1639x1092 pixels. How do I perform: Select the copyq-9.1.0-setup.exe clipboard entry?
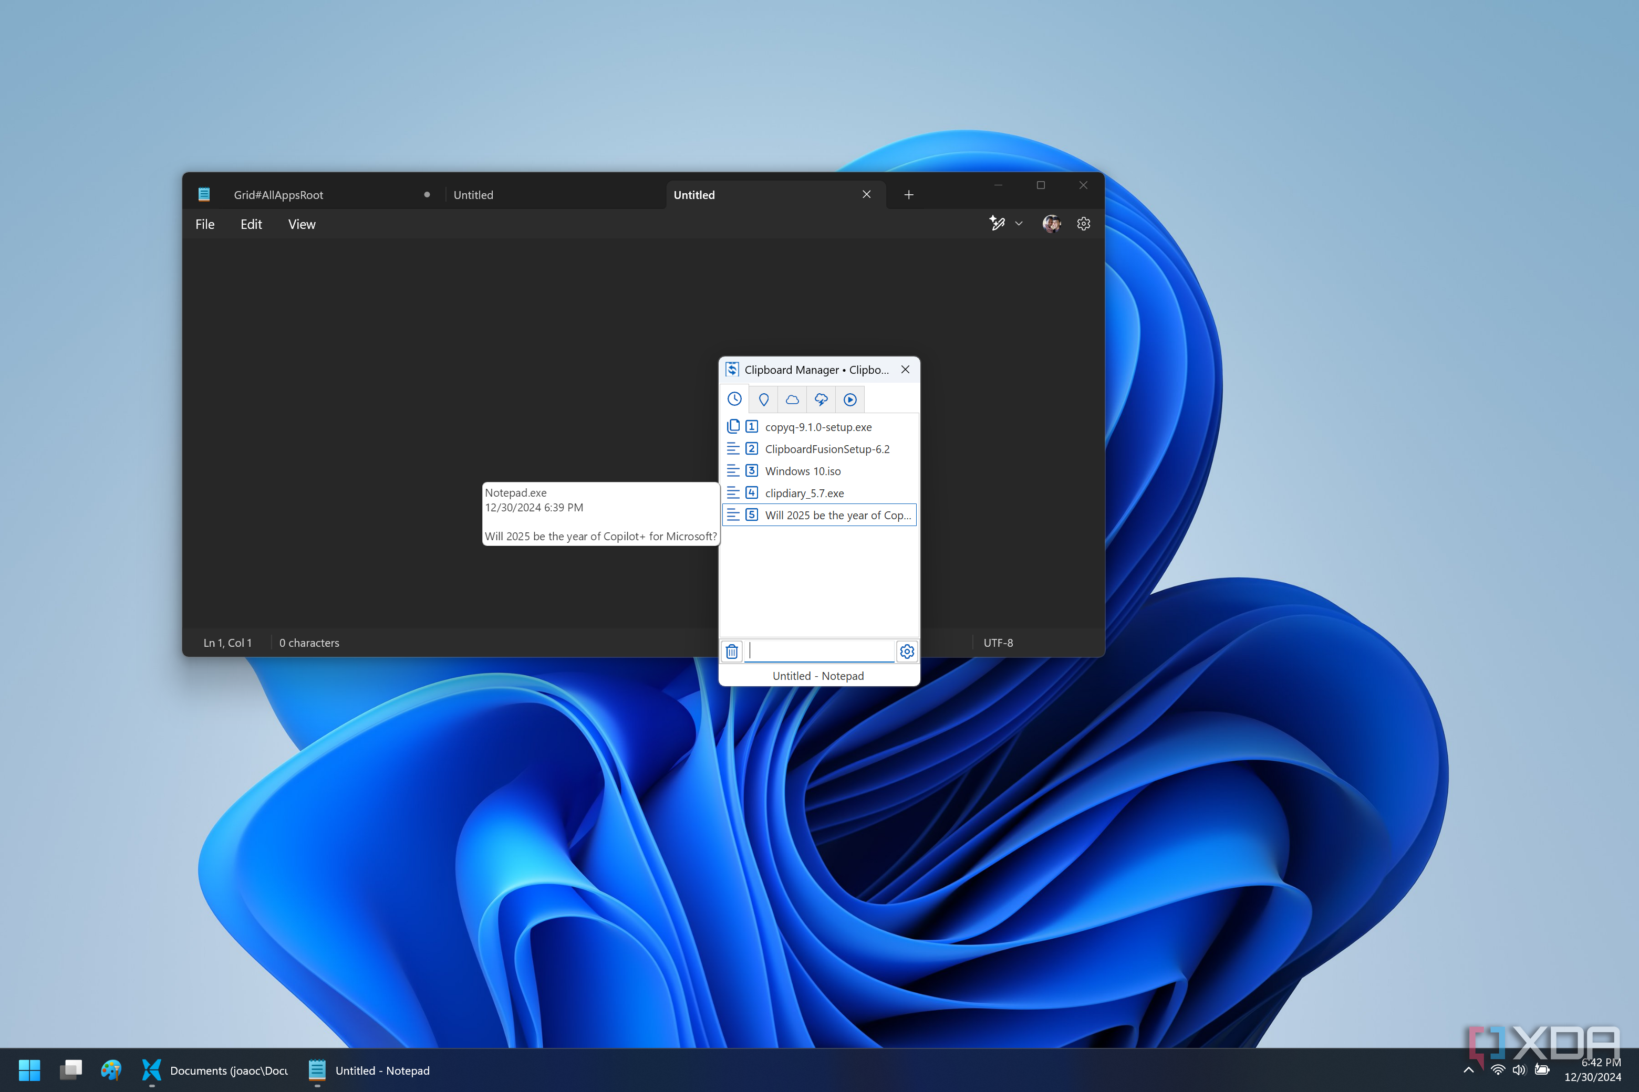(818, 427)
